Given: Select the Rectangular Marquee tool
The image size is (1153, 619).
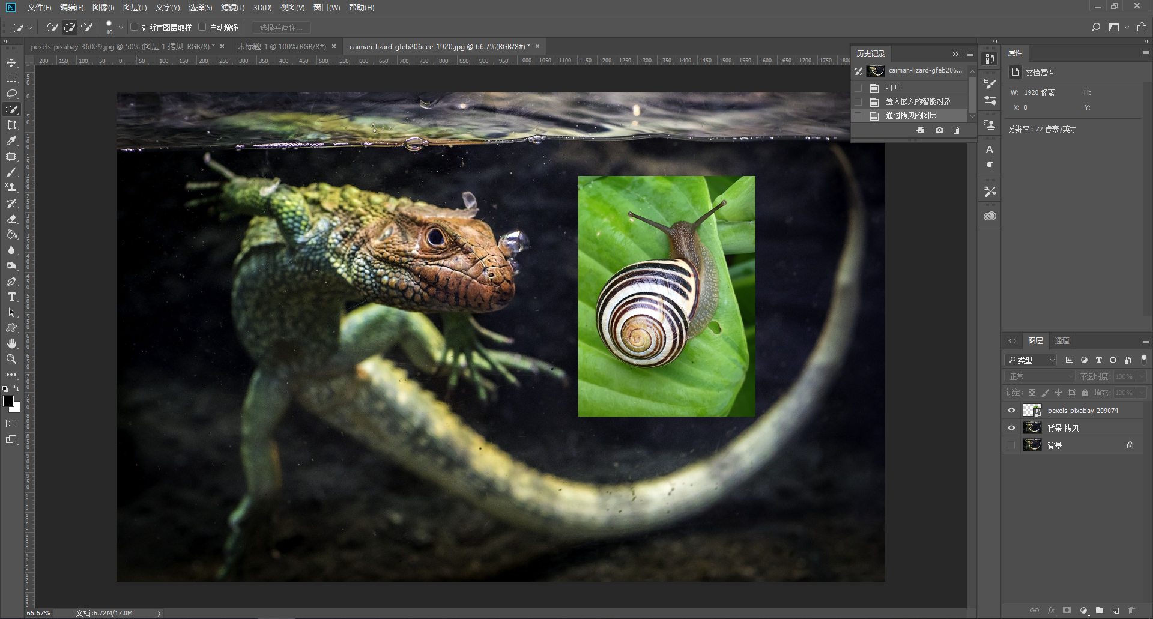Looking at the screenshot, I should [x=11, y=78].
